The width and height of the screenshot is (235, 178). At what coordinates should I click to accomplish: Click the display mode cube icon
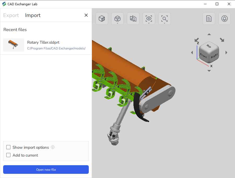[x=102, y=19]
